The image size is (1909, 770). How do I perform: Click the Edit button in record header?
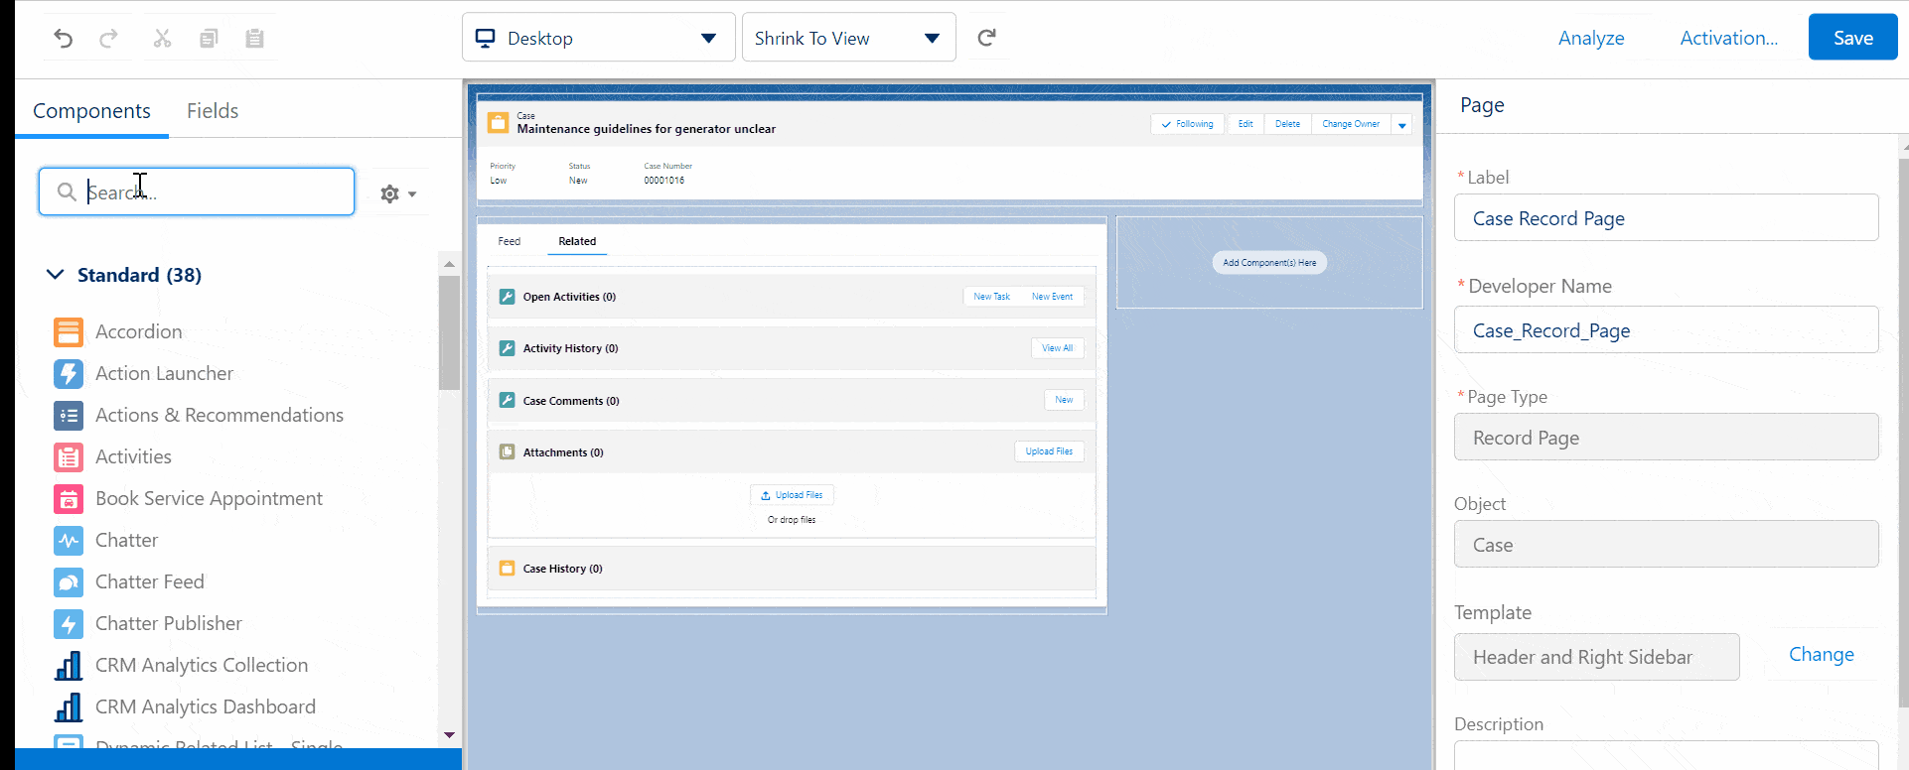(x=1245, y=124)
